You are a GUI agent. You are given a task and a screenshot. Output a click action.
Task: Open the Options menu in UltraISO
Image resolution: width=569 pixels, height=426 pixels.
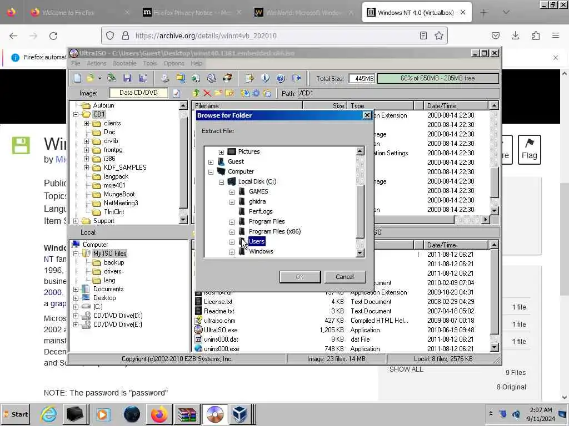tap(174, 63)
